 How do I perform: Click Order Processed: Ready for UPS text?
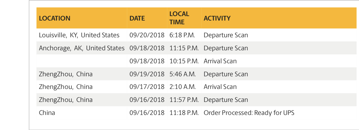click(x=249, y=113)
